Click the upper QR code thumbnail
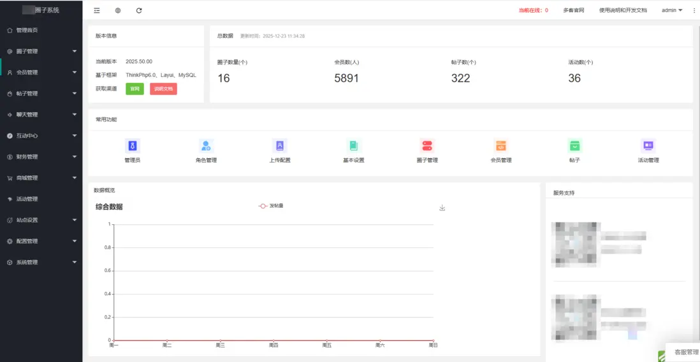This screenshot has height=362, width=700. pyautogui.click(x=576, y=244)
